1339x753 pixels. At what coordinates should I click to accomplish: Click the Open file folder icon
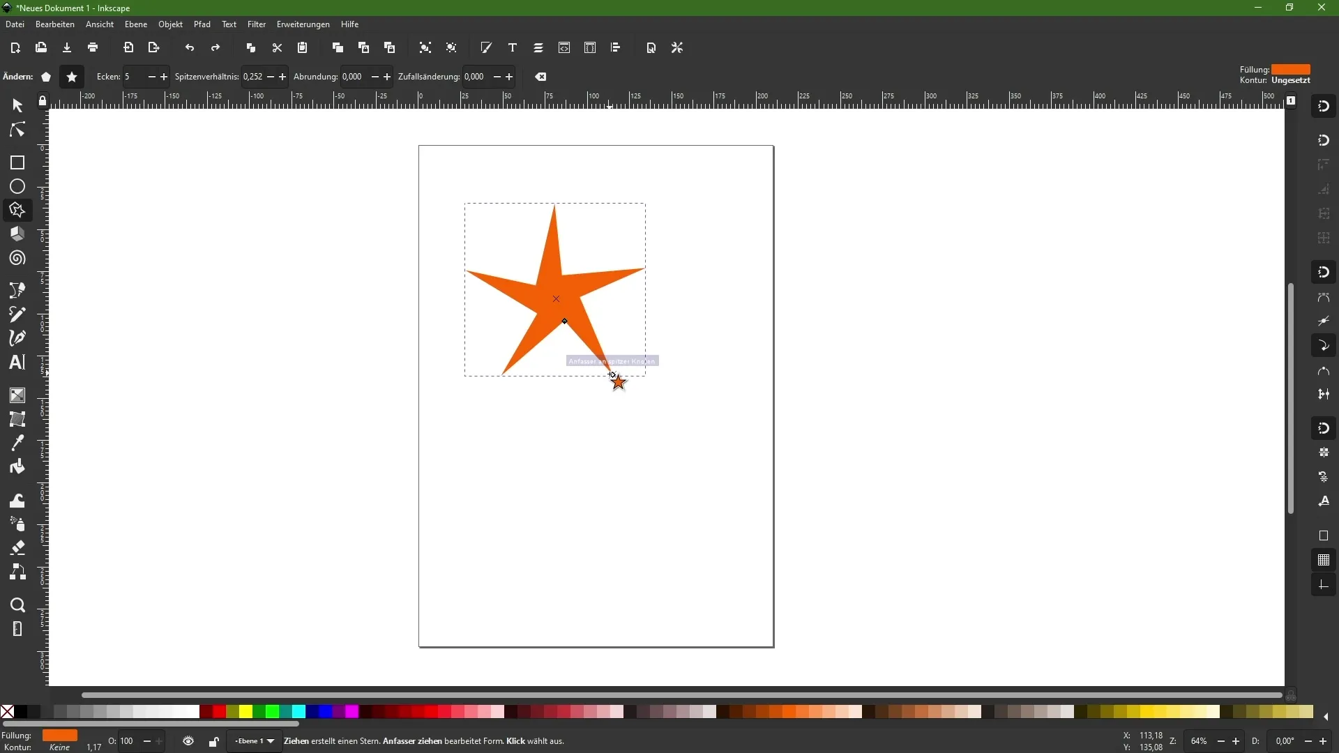tap(41, 48)
